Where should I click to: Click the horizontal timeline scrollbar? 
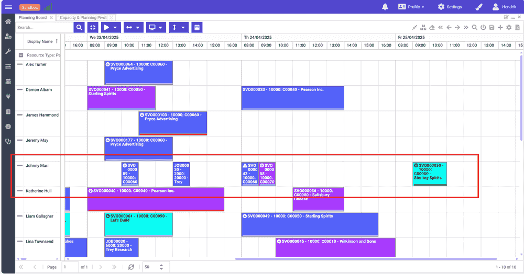(x=366, y=259)
